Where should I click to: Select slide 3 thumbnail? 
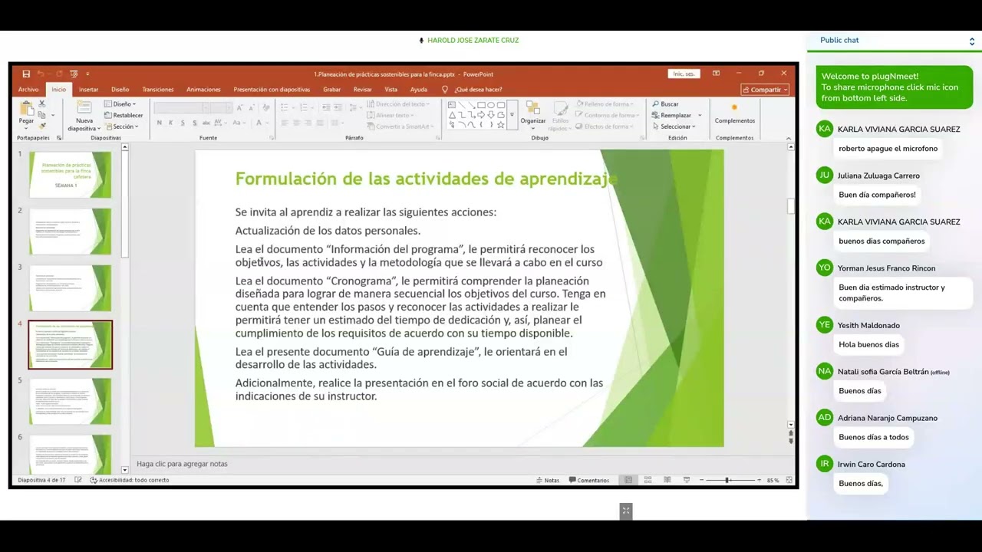(70, 287)
